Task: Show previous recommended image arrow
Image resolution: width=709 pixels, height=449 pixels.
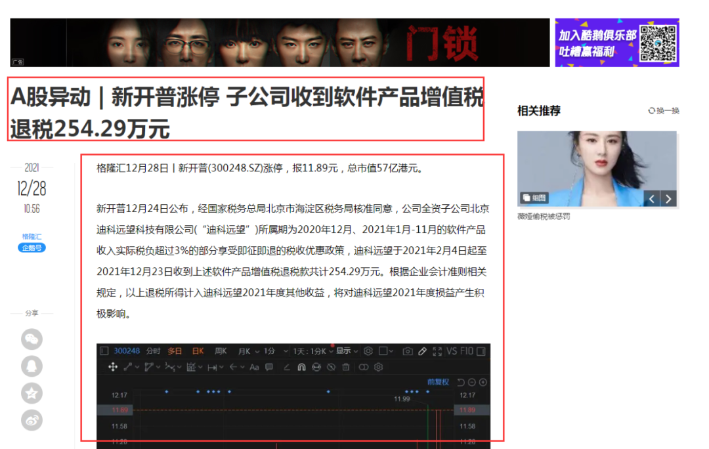Action: click(x=652, y=198)
